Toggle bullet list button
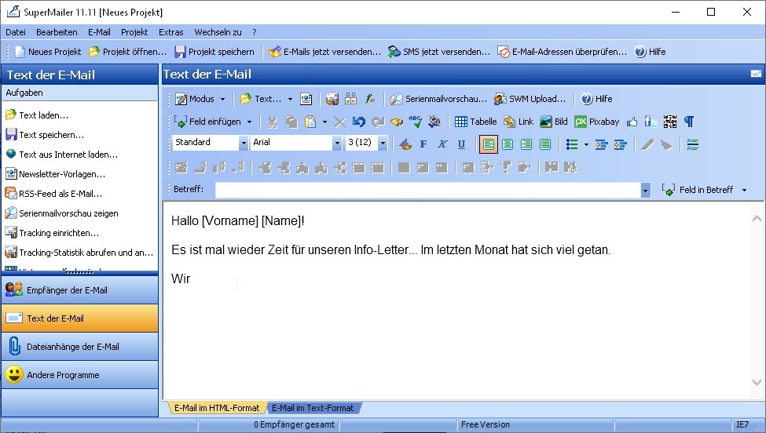 572,144
